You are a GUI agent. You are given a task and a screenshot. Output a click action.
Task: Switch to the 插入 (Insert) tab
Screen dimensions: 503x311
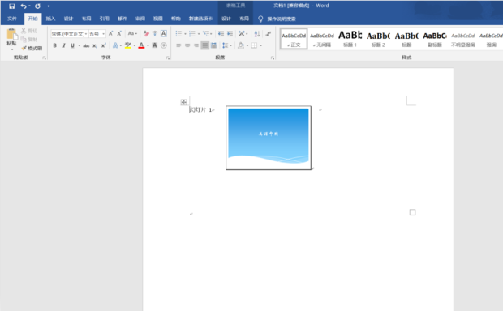click(50, 19)
